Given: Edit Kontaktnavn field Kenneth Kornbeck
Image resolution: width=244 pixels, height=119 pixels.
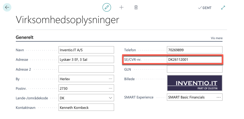Looking at the screenshot, I should point(86,107).
